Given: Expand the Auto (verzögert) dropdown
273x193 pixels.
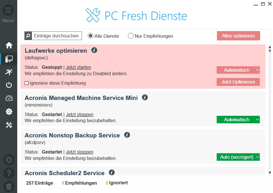Looking at the screenshot, I should point(238,157).
